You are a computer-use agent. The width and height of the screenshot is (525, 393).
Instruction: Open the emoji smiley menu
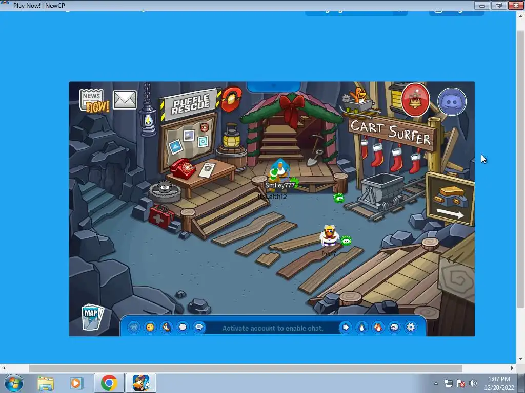[x=150, y=327]
